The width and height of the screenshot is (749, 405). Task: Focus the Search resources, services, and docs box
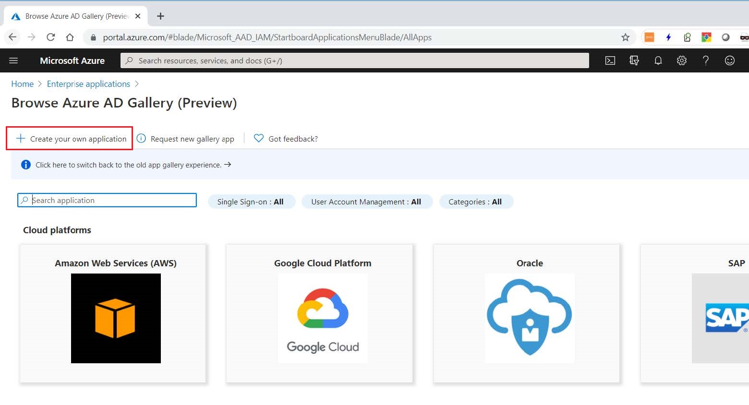(355, 60)
